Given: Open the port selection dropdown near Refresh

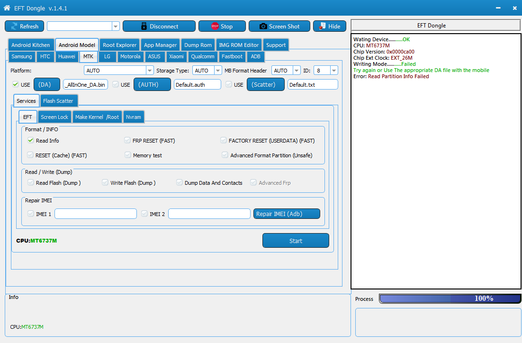Looking at the screenshot, I should [x=116, y=27].
